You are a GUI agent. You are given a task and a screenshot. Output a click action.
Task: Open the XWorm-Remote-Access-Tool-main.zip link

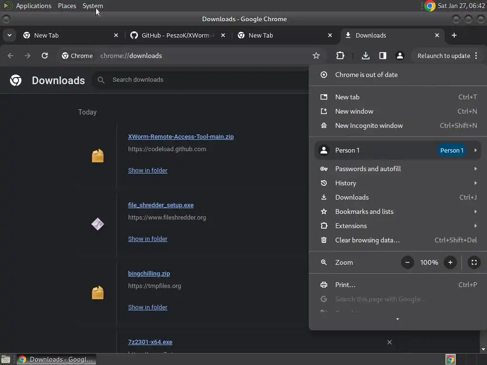[x=181, y=136]
